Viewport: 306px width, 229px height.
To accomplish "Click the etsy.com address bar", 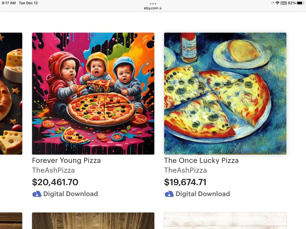I will point(151,8).
